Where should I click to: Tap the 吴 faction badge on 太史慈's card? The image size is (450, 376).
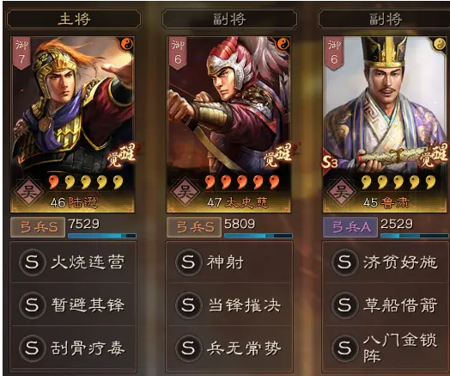(185, 192)
